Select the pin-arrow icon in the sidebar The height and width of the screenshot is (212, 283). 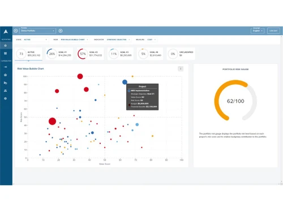click(6, 67)
